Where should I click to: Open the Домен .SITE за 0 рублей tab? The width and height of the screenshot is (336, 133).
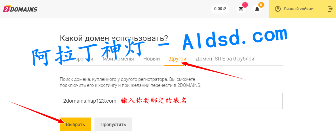225,59
